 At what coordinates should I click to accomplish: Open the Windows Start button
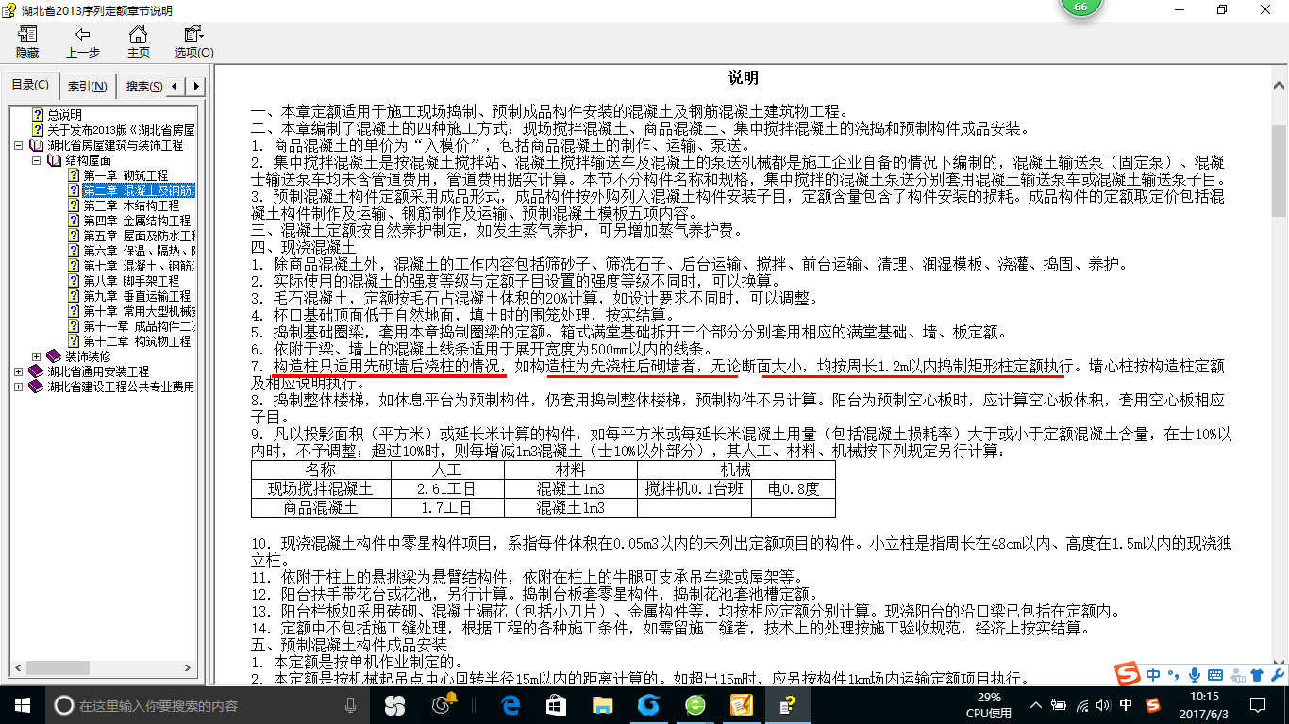23,704
